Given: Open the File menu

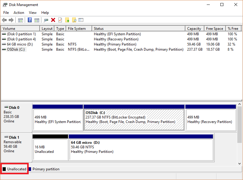Looking at the screenshot, I should (x=6, y=13).
